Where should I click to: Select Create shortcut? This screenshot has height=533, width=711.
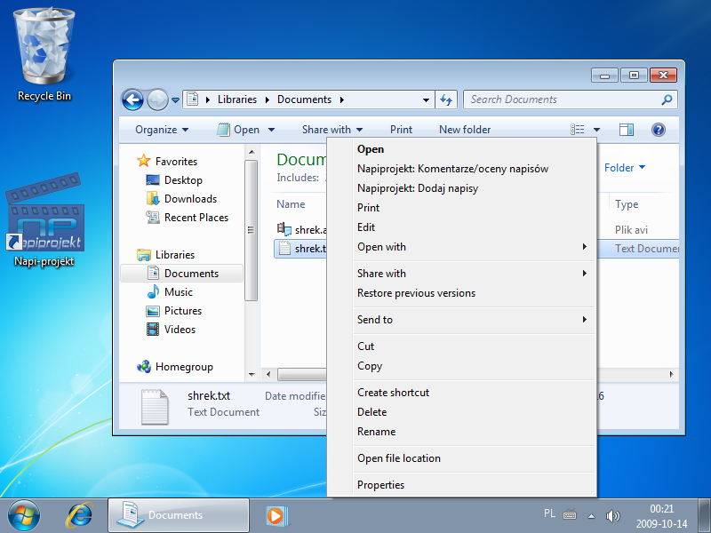click(x=475, y=393)
